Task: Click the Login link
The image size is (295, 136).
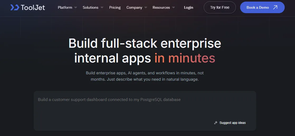Action: coord(188,8)
